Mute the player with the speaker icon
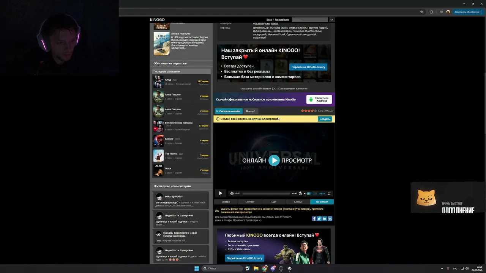 [x=305, y=193]
